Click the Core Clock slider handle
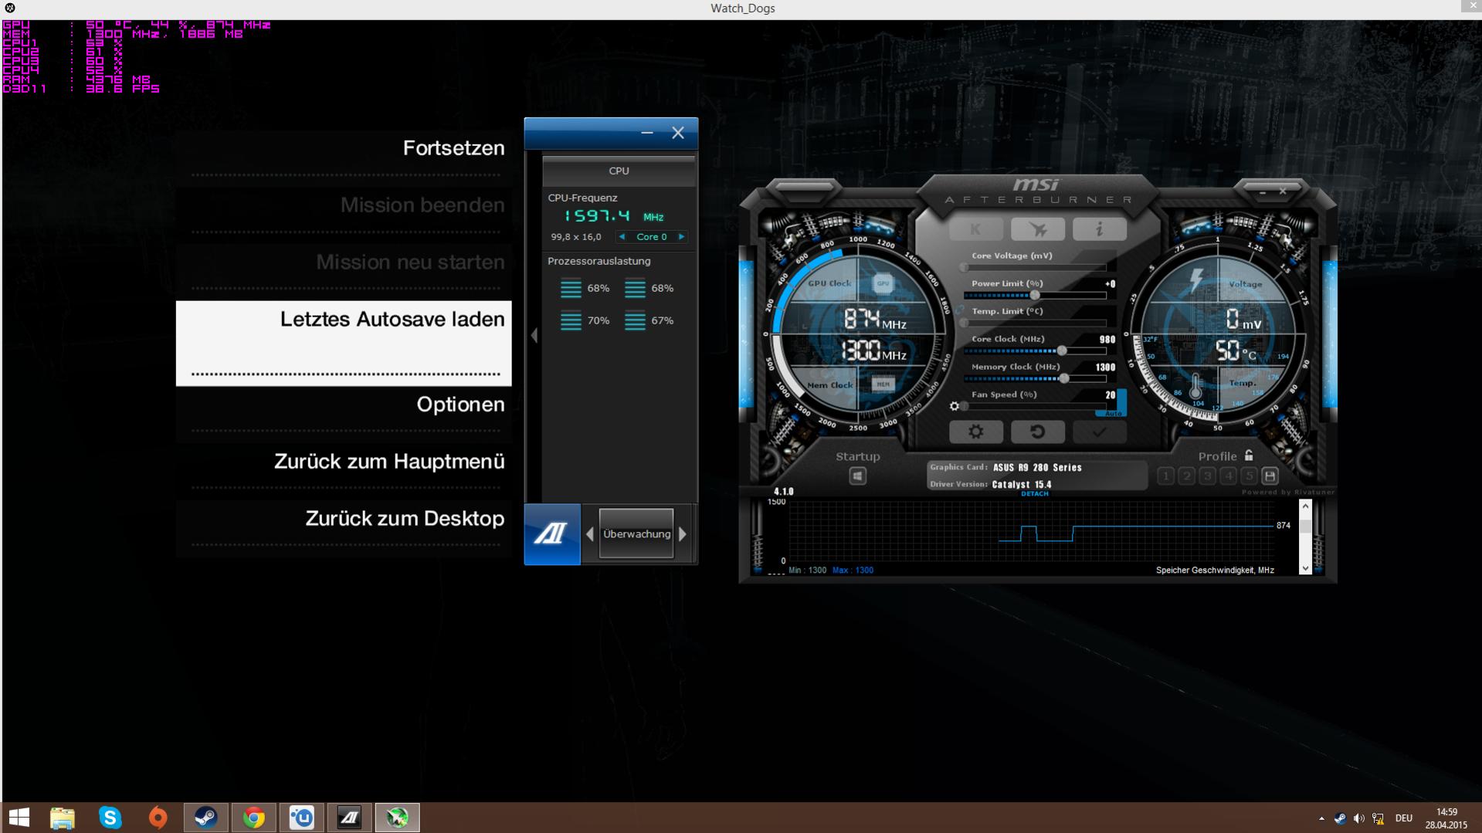 pos(1062,351)
